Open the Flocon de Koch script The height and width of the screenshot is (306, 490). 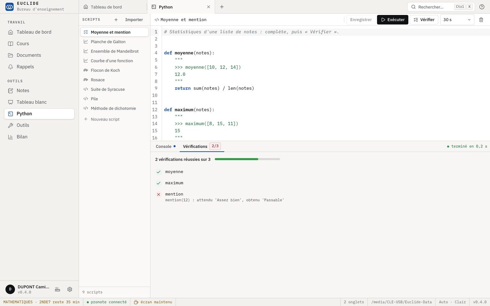click(x=114, y=70)
